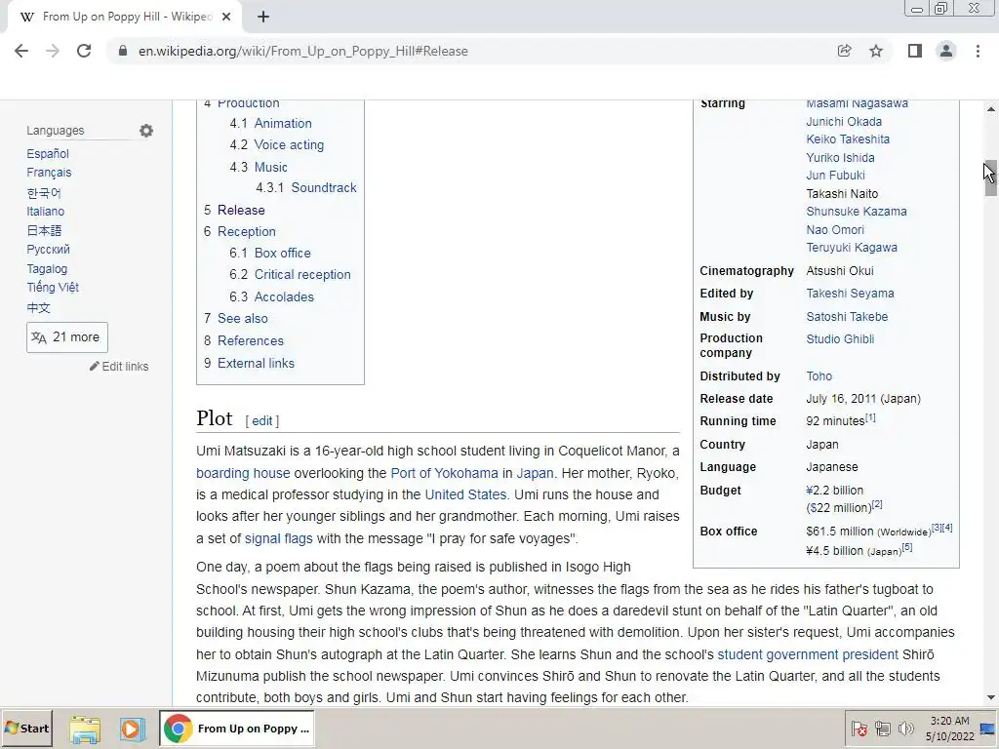Open the signal flags link

click(278, 538)
